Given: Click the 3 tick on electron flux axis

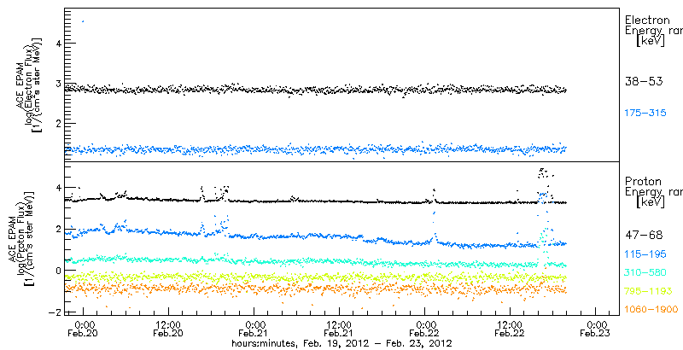Looking at the screenshot, I should pos(57,83).
